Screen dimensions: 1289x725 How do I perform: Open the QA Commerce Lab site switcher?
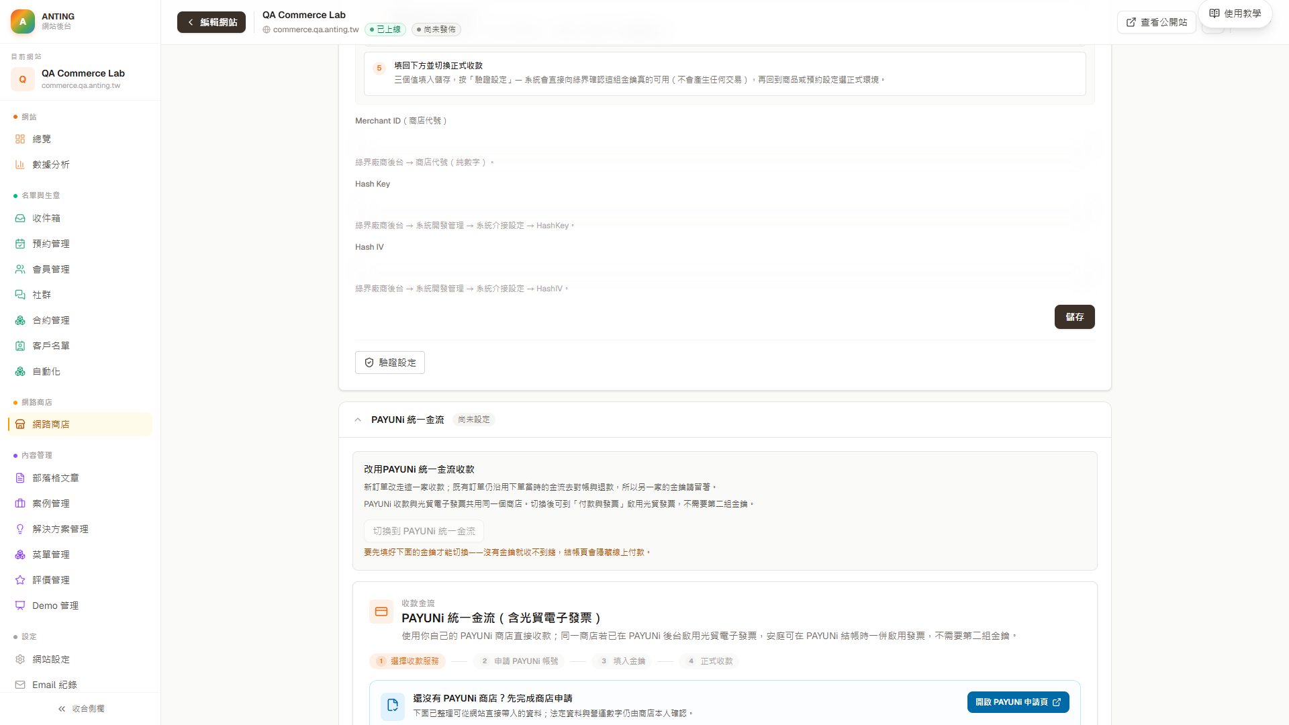[80, 79]
